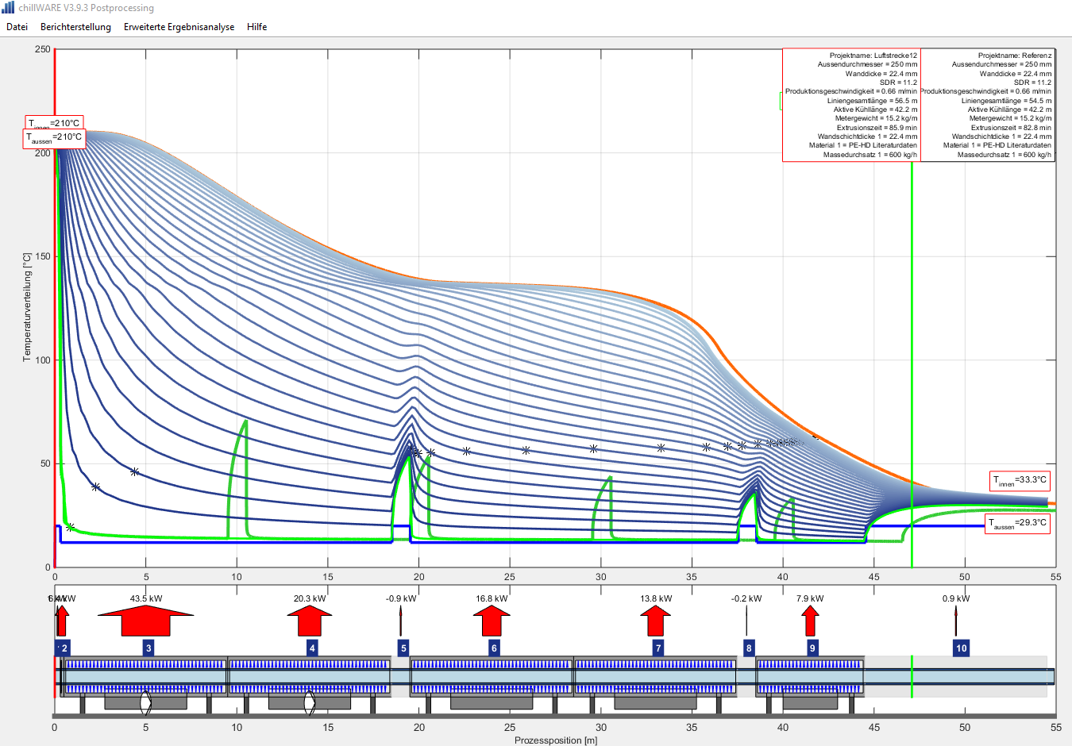Click the red 7.9 kW heat arrow
This screenshot has width=1072, height=746.
810,620
